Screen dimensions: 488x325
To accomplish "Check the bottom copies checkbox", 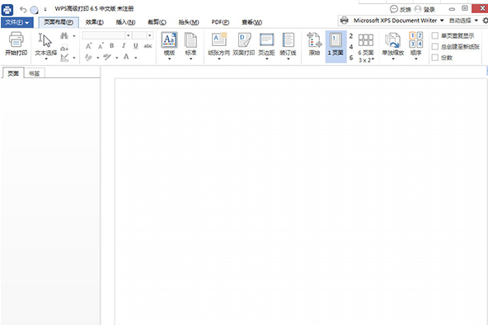I will pyautogui.click(x=434, y=58).
